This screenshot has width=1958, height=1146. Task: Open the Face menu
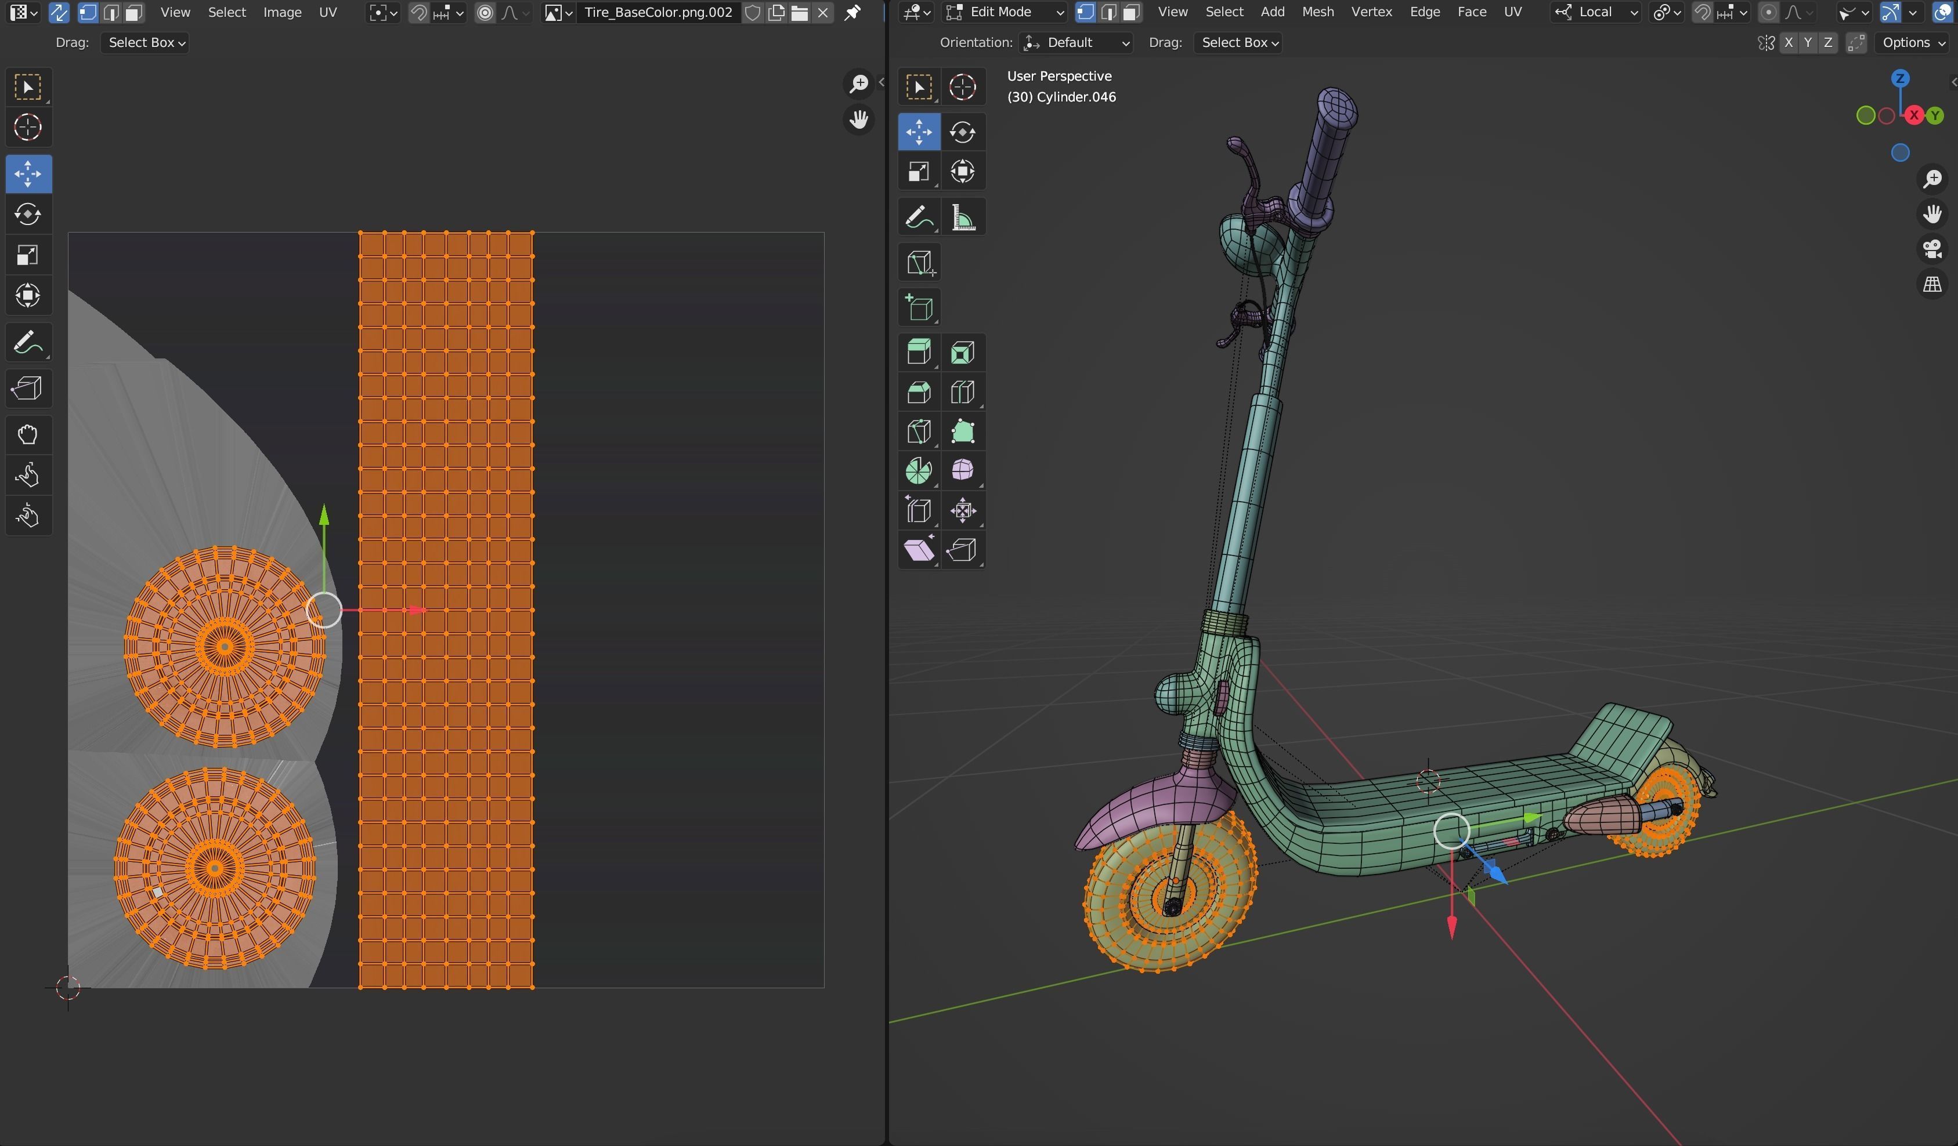coord(1472,12)
